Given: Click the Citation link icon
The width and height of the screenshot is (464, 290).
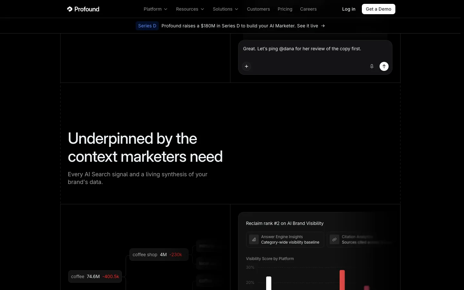Looking at the screenshot, I should pos(334,239).
